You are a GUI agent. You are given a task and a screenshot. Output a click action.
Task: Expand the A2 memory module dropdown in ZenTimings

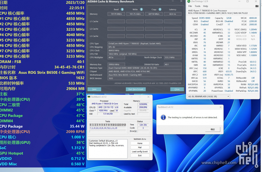[x=208, y=96]
